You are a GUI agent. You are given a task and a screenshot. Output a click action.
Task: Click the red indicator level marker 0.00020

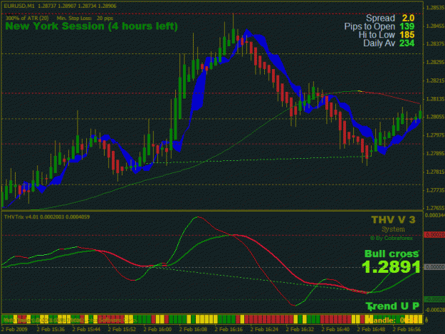[x=434, y=235]
